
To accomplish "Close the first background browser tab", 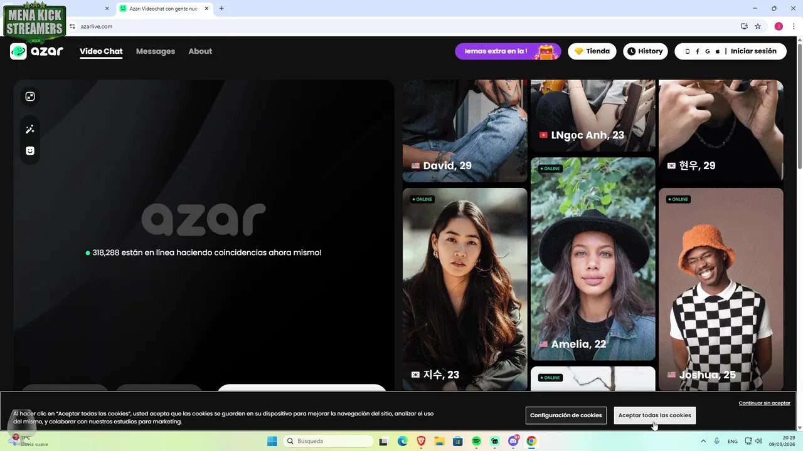I will 107,9.
